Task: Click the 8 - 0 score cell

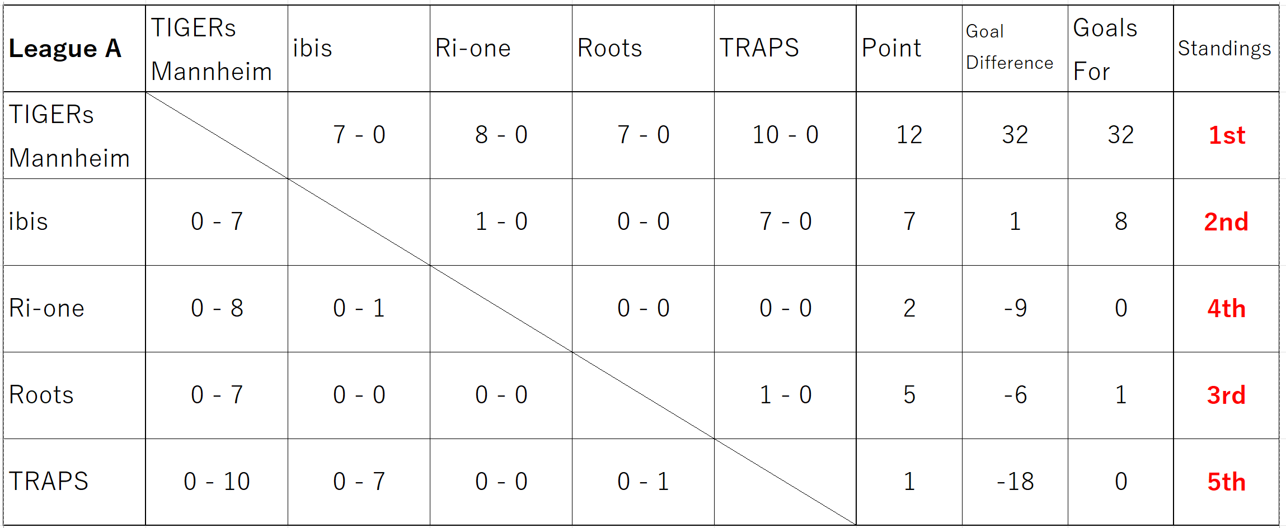Action: pyautogui.click(x=501, y=135)
